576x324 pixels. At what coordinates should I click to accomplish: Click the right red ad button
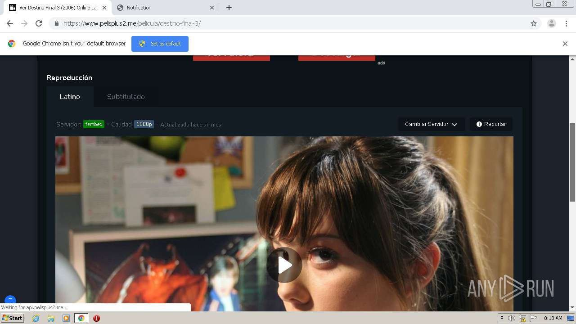(337, 58)
